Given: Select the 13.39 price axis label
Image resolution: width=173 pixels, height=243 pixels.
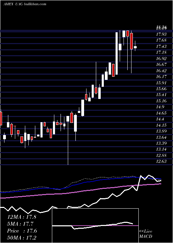Looking at the screenshot, I should point(161,143).
